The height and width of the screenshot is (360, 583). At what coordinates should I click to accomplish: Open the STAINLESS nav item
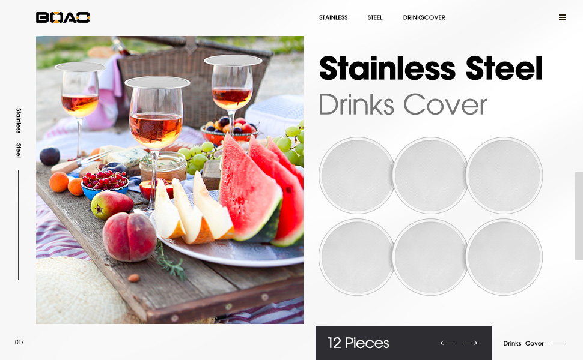[333, 17]
